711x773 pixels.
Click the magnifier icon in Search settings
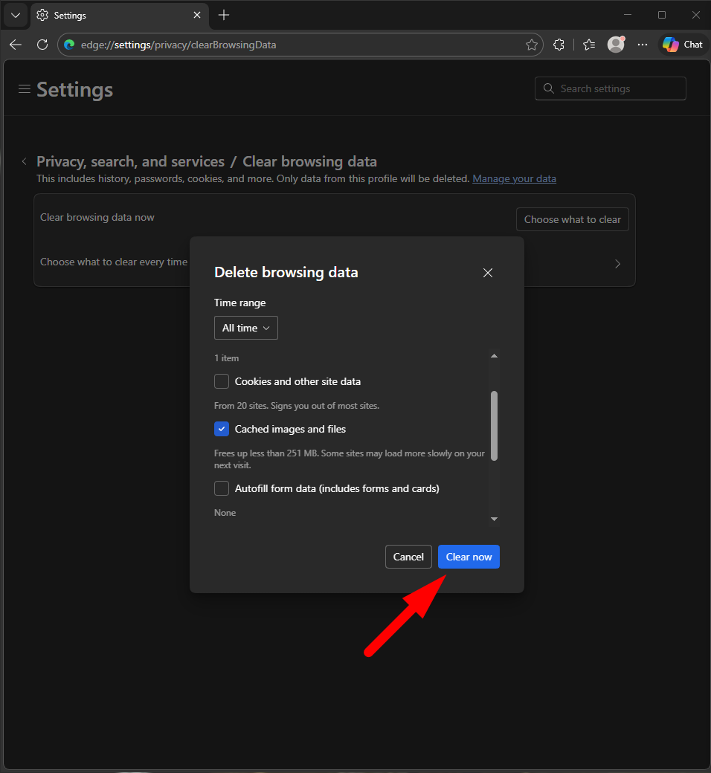(548, 88)
